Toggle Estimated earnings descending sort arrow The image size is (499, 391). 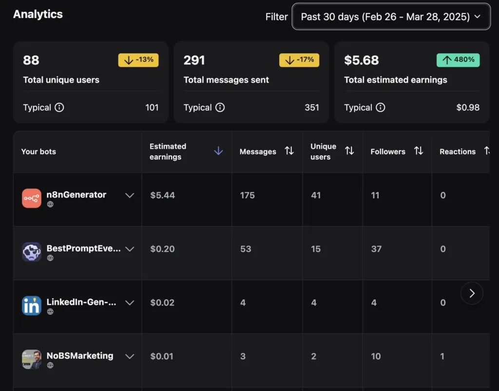pyautogui.click(x=218, y=151)
